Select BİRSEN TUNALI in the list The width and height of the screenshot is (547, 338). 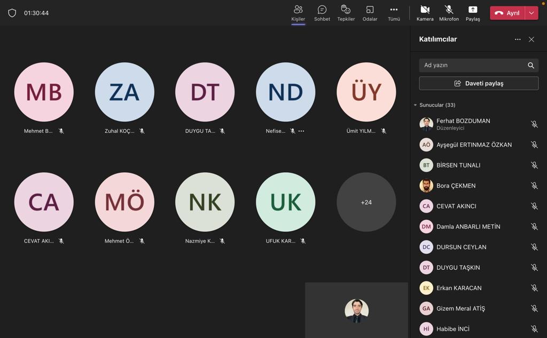[479, 165]
